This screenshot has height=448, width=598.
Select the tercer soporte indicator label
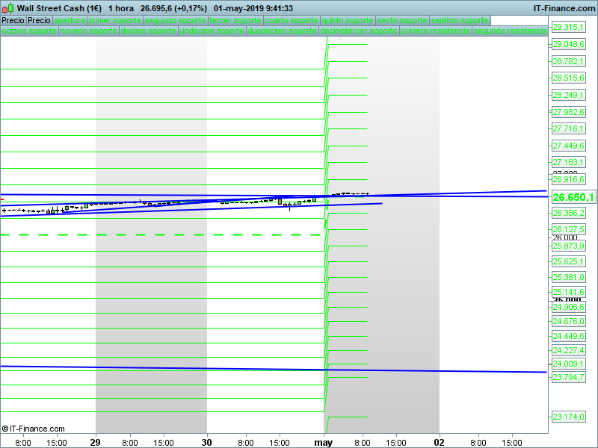tap(235, 21)
